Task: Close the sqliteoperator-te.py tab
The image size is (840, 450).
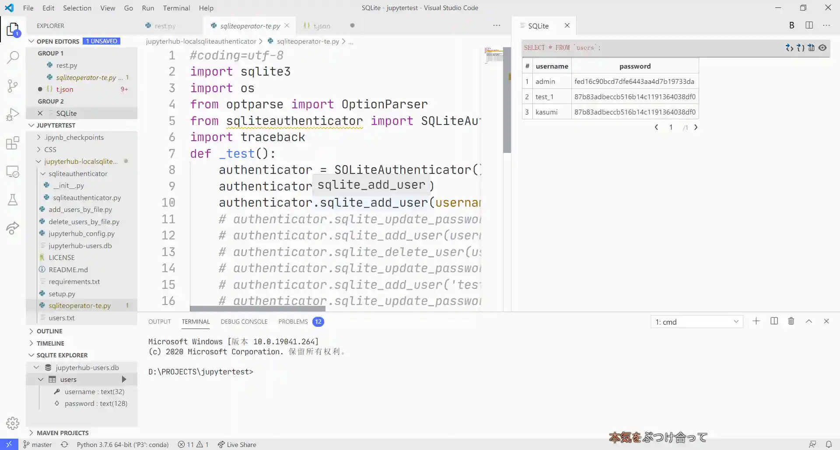Action: click(287, 25)
